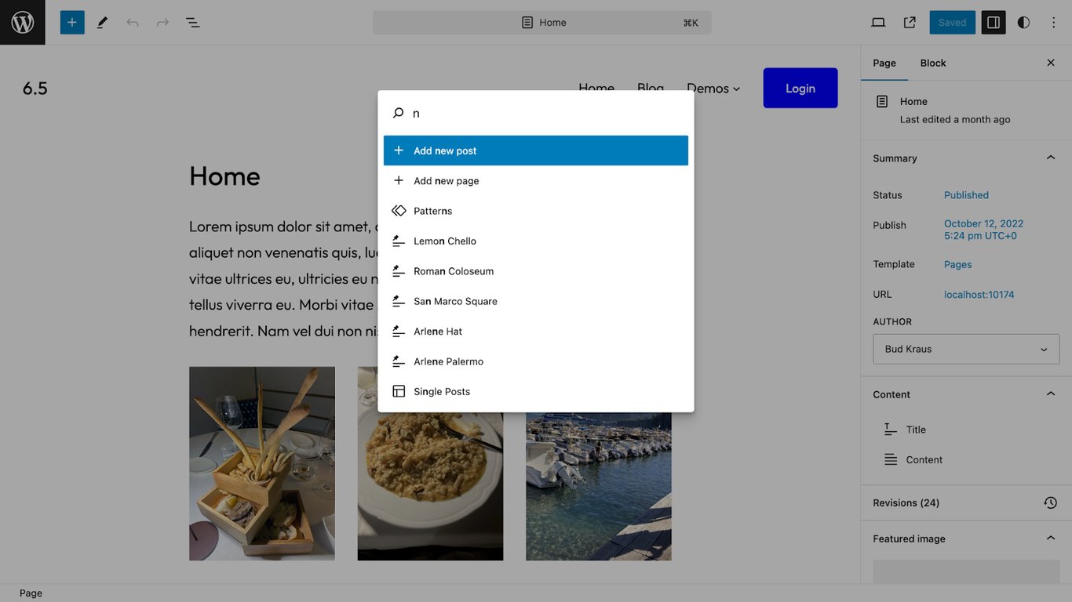This screenshot has height=602, width=1072.
Task: Open the Styles appearance picker
Action: [1023, 22]
